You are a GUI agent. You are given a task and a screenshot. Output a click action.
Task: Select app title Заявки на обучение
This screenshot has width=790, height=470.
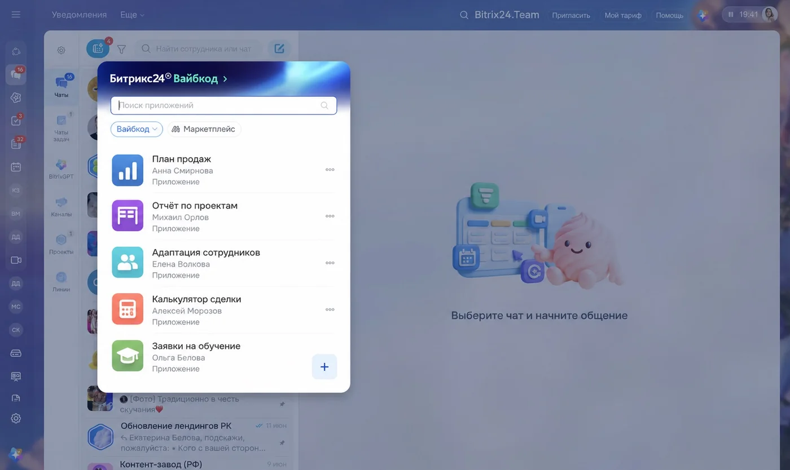(x=196, y=346)
